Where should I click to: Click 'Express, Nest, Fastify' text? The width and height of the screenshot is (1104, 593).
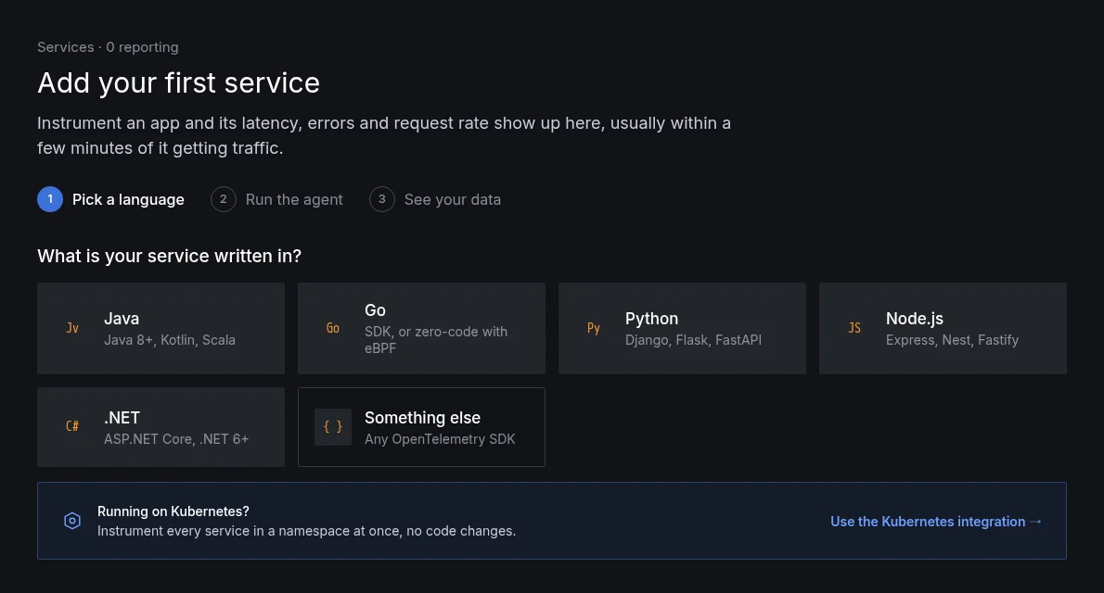(x=952, y=340)
